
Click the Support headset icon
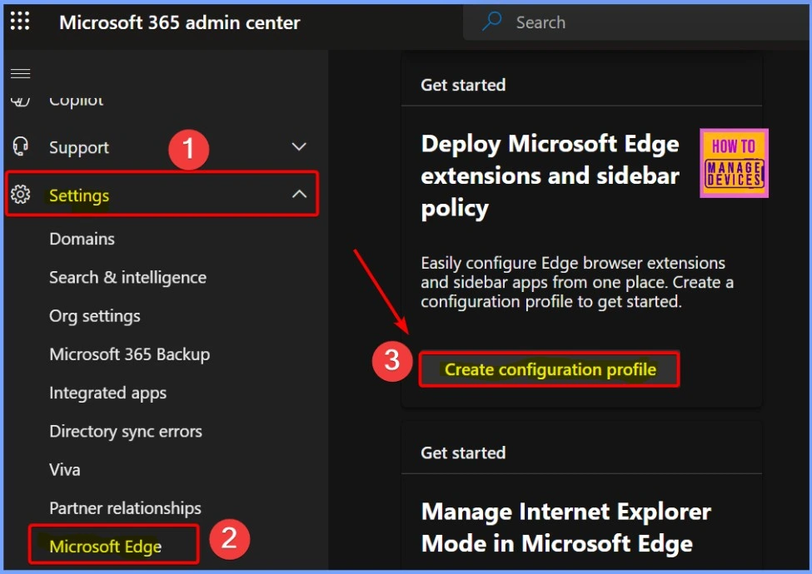click(x=20, y=146)
